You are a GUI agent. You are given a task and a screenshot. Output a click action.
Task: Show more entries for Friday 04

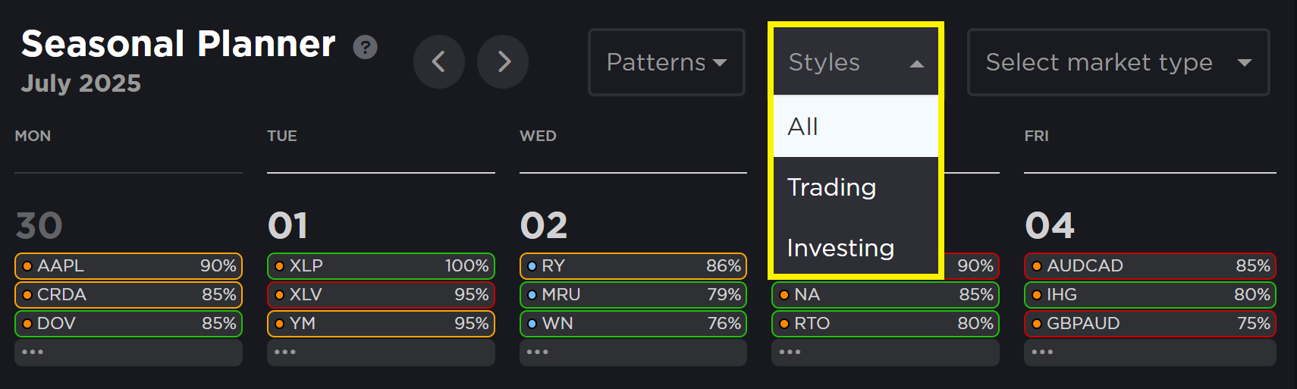[1150, 353]
